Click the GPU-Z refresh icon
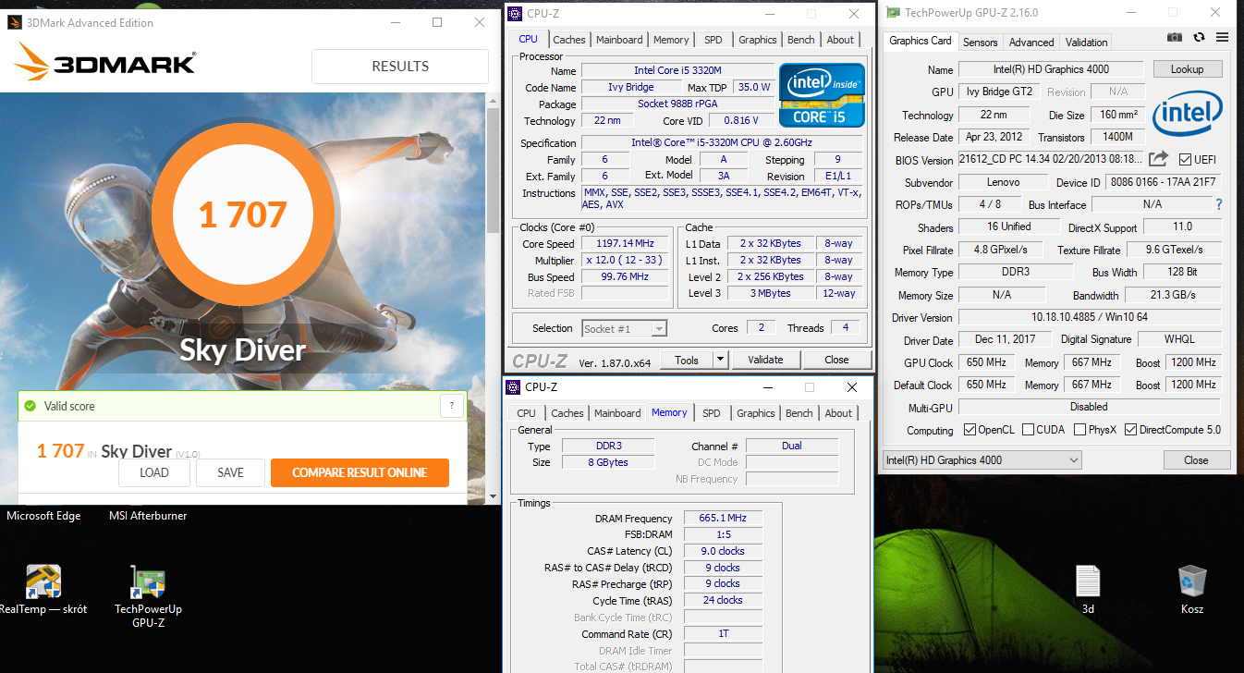Image resolution: width=1244 pixels, height=673 pixels. (x=1199, y=37)
